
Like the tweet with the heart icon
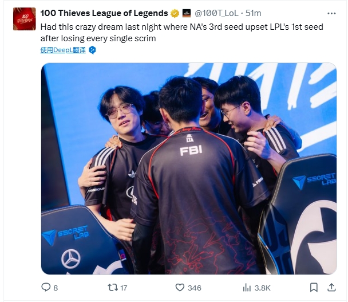tap(180, 288)
